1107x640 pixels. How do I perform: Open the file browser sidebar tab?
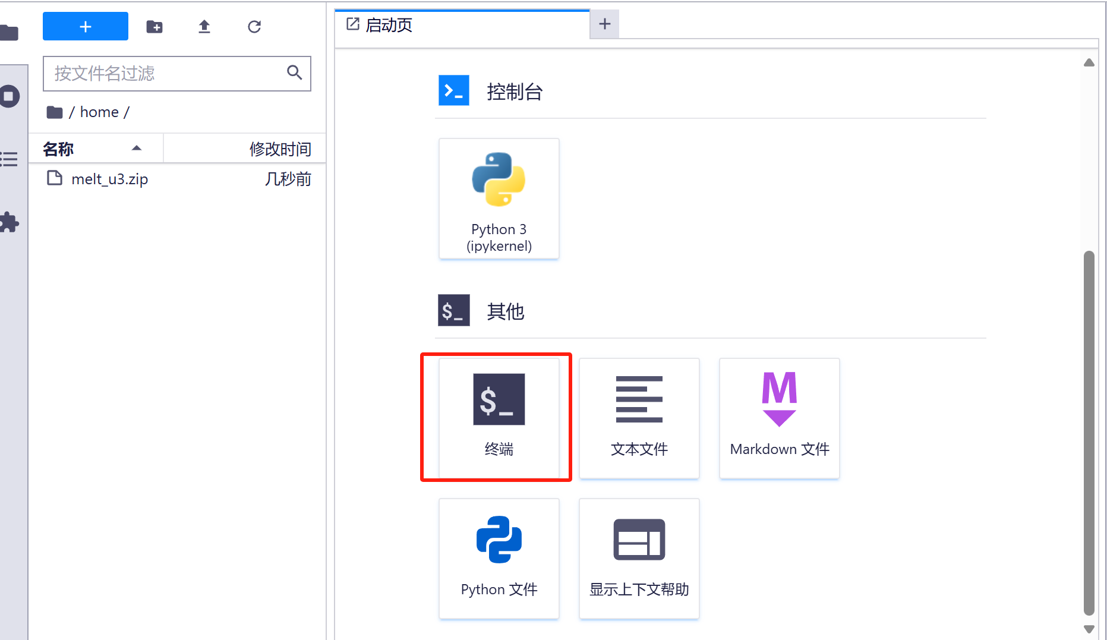click(10, 33)
